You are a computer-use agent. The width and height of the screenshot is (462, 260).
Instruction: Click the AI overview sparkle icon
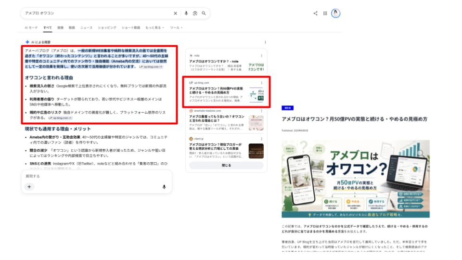click(27, 42)
